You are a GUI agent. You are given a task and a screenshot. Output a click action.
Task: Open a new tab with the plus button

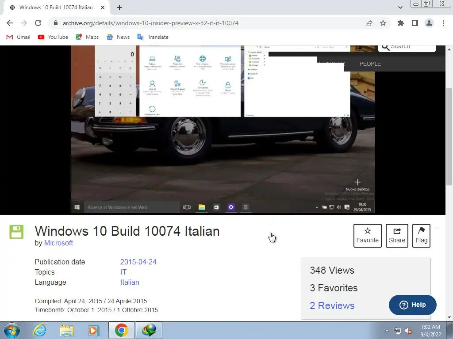tap(119, 8)
